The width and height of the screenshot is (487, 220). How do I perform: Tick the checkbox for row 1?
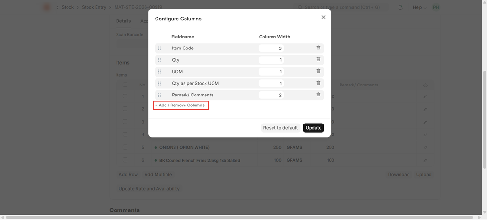click(125, 96)
